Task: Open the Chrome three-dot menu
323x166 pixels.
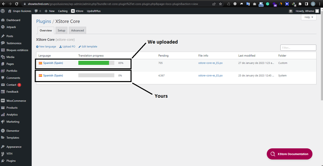Action: coord(319,4)
